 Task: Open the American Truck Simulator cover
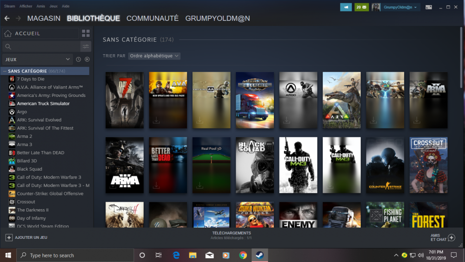[255, 100]
